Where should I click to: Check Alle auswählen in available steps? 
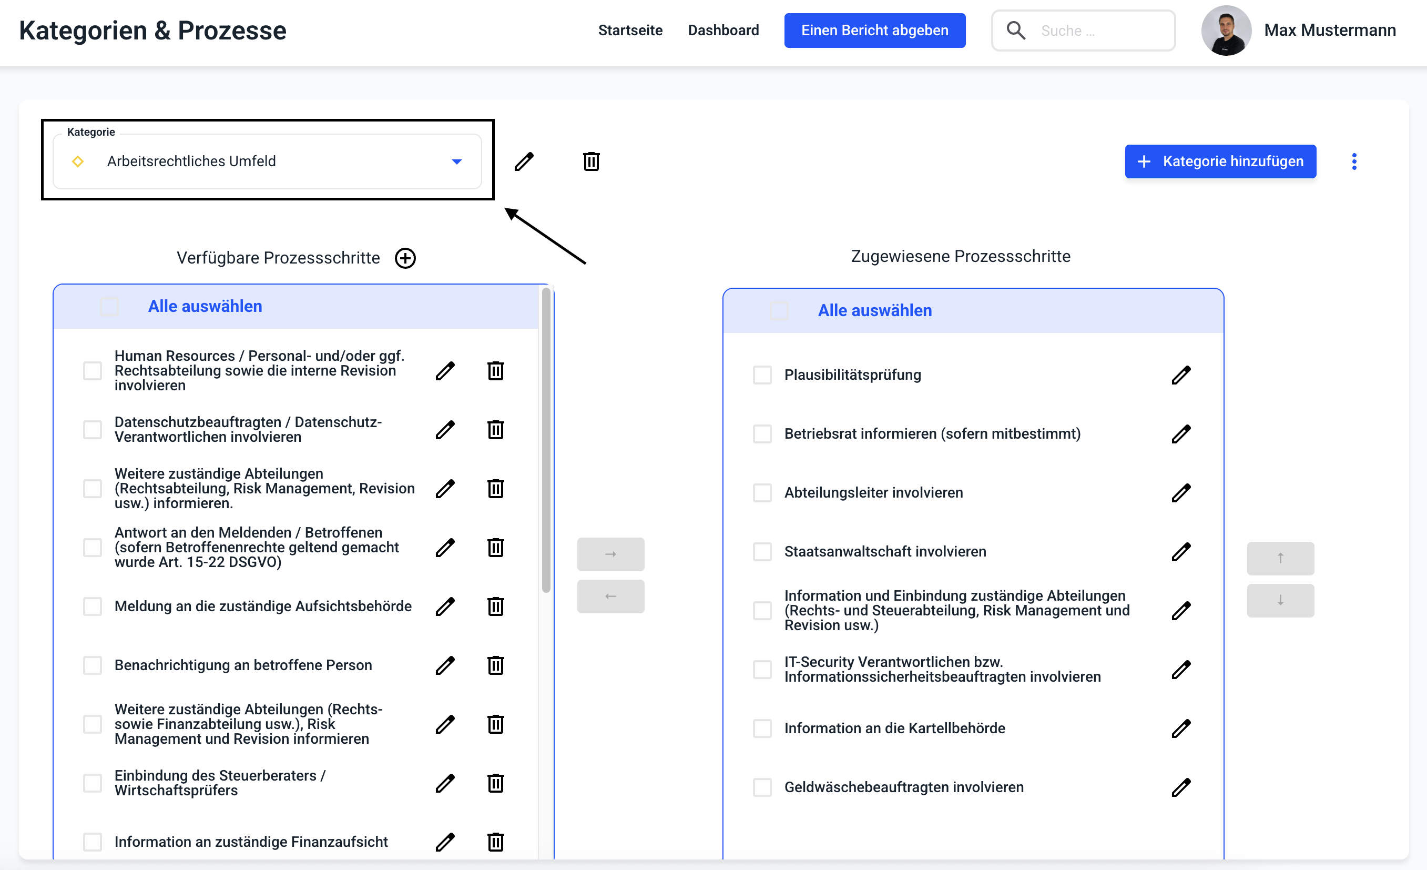[109, 307]
